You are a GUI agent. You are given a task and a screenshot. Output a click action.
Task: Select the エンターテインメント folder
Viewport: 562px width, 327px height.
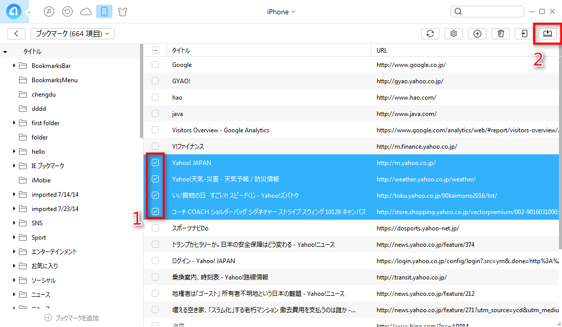pos(54,252)
